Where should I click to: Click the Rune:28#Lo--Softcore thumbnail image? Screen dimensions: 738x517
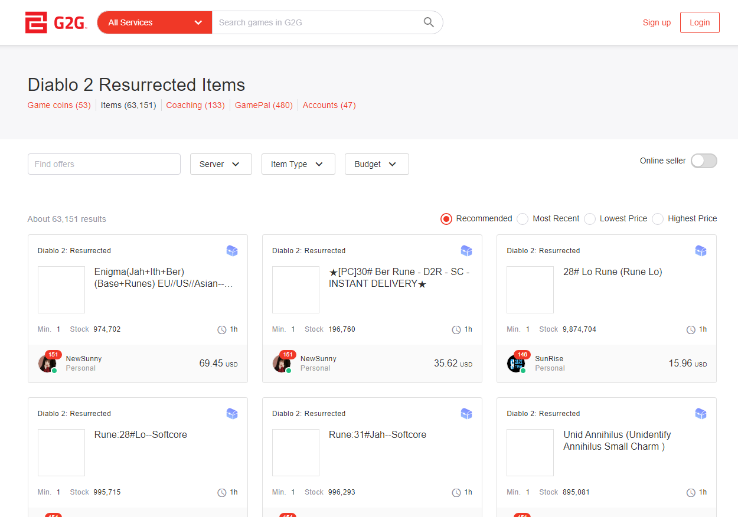(x=61, y=453)
